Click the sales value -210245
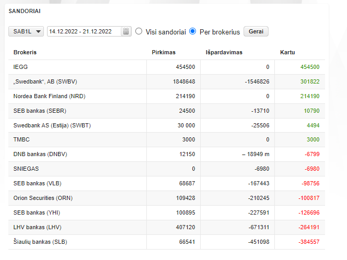Viewport: 347px width, 260px height. pyautogui.click(x=259, y=198)
